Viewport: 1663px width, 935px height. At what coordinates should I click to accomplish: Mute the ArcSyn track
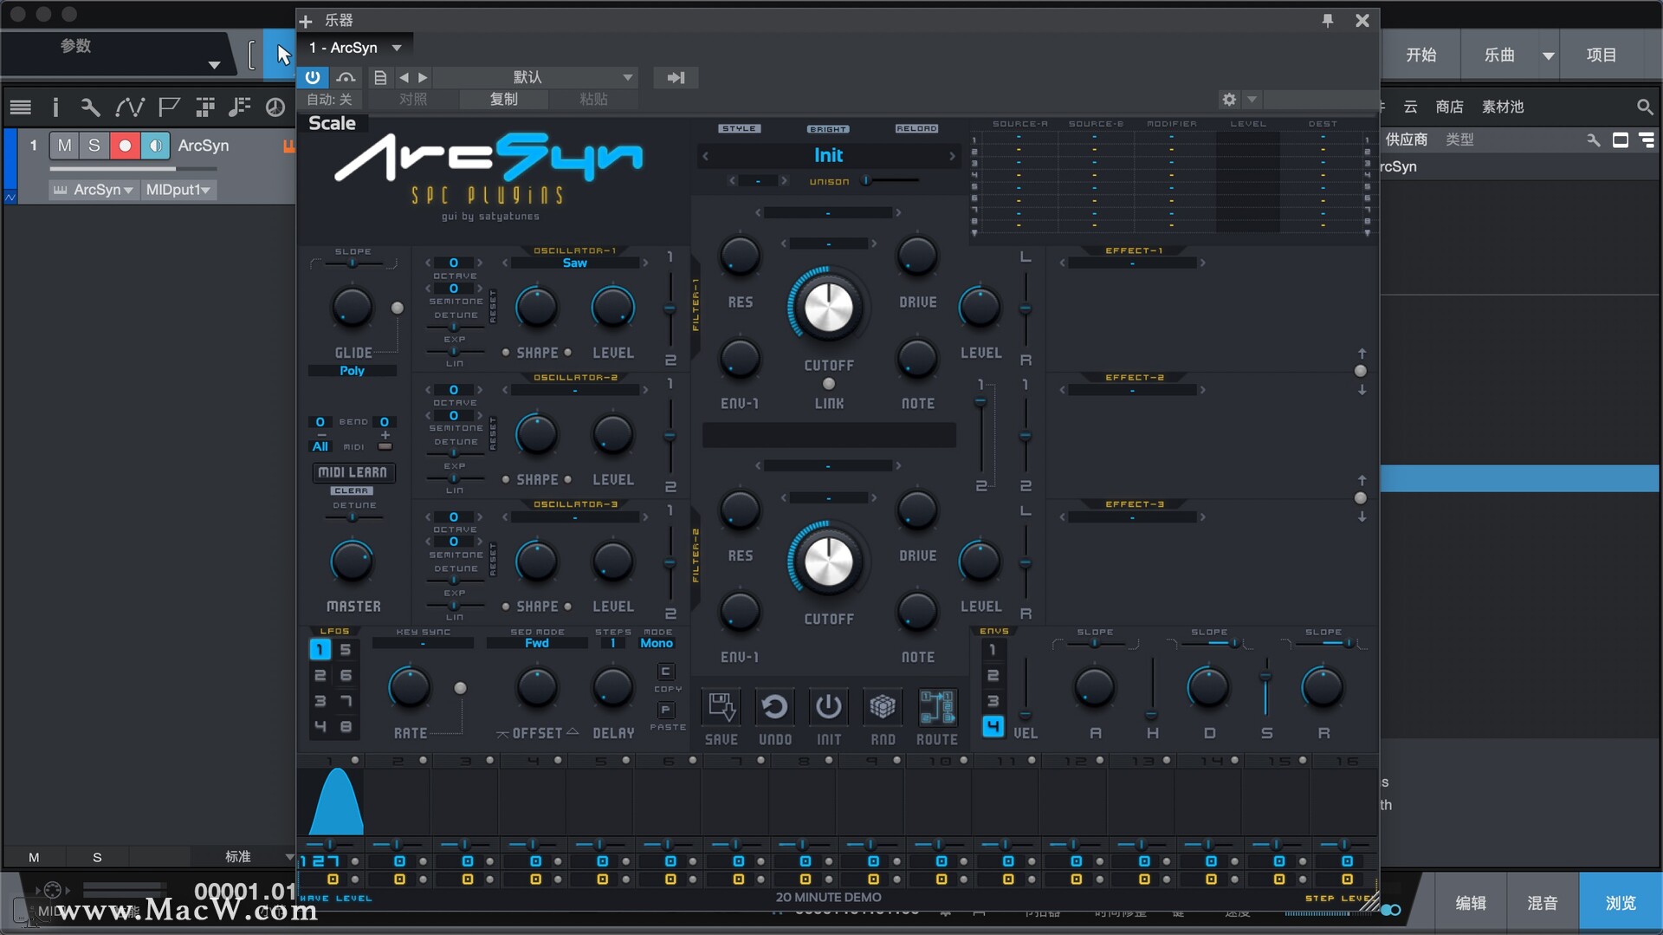pyautogui.click(x=64, y=146)
